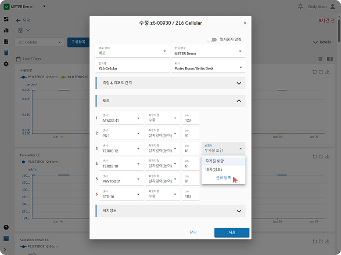
Task: Choose 신규 등록 in calibration list
Action: tap(223, 178)
